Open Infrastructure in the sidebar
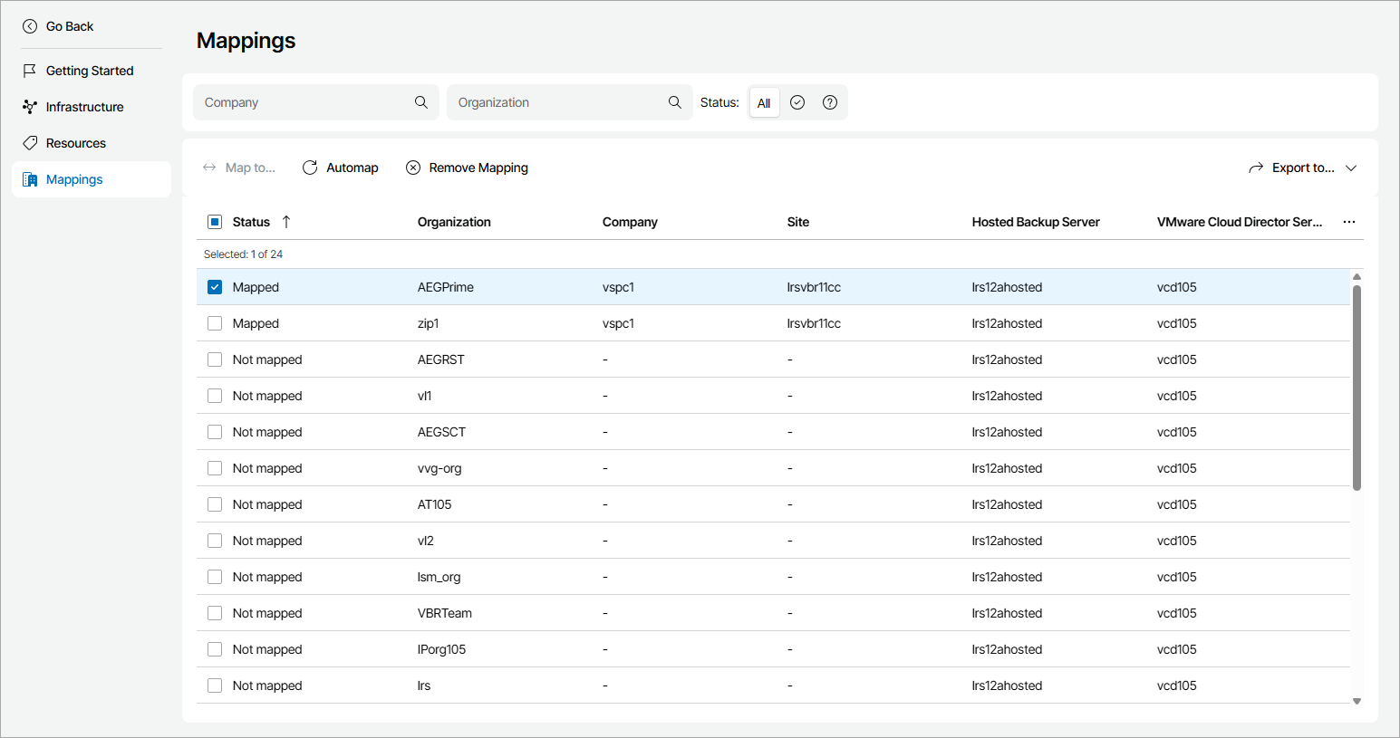1400x738 pixels. 84,107
